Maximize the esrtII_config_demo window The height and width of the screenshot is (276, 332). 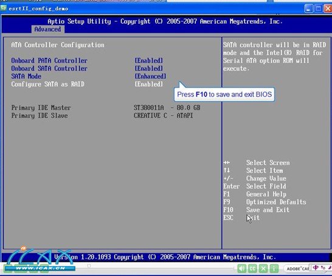click(x=318, y=9)
